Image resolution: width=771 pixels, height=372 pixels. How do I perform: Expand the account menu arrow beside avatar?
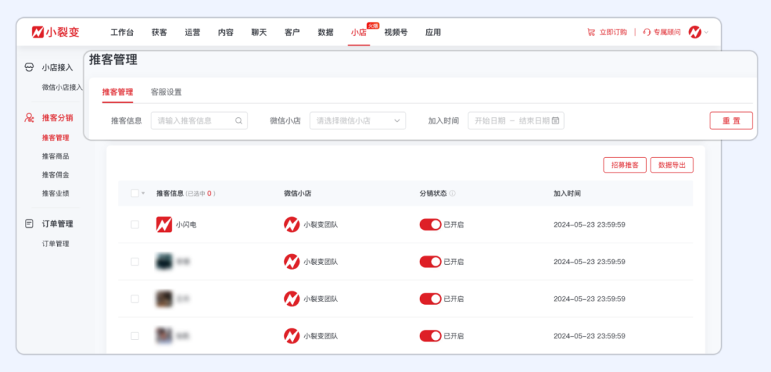(x=707, y=32)
